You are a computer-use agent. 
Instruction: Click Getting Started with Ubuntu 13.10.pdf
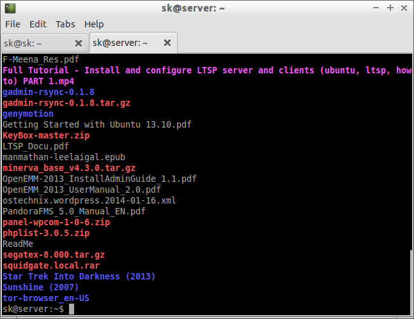[x=97, y=124]
